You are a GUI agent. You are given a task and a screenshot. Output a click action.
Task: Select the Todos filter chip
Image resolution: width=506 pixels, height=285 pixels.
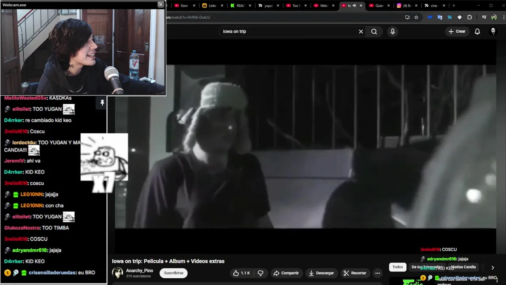[398, 267]
